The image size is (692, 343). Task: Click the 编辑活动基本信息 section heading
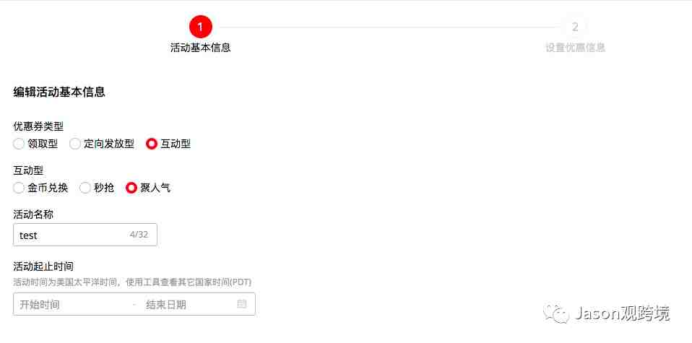point(59,92)
